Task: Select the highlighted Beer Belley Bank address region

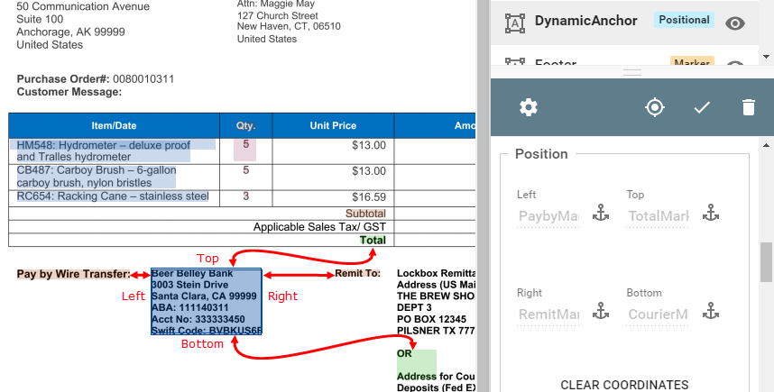Action: click(207, 301)
